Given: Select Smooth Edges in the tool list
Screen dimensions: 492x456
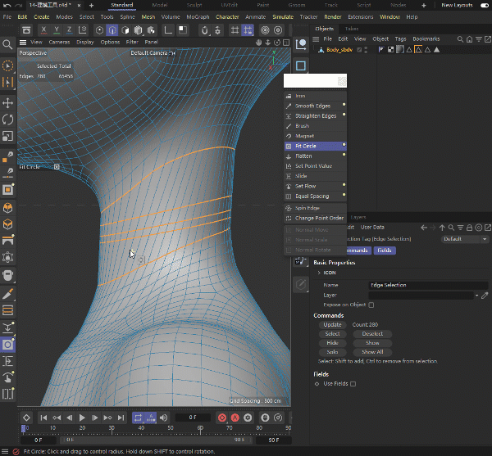Looking at the screenshot, I should tap(312, 106).
